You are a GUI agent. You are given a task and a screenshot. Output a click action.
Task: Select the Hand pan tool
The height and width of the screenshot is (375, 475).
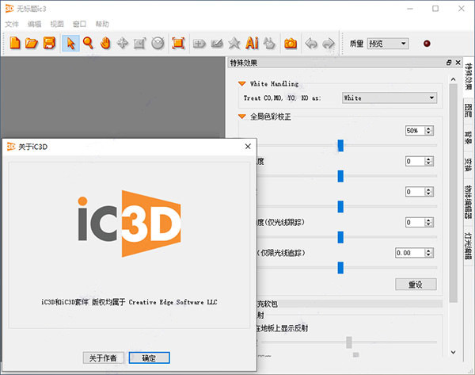click(105, 43)
